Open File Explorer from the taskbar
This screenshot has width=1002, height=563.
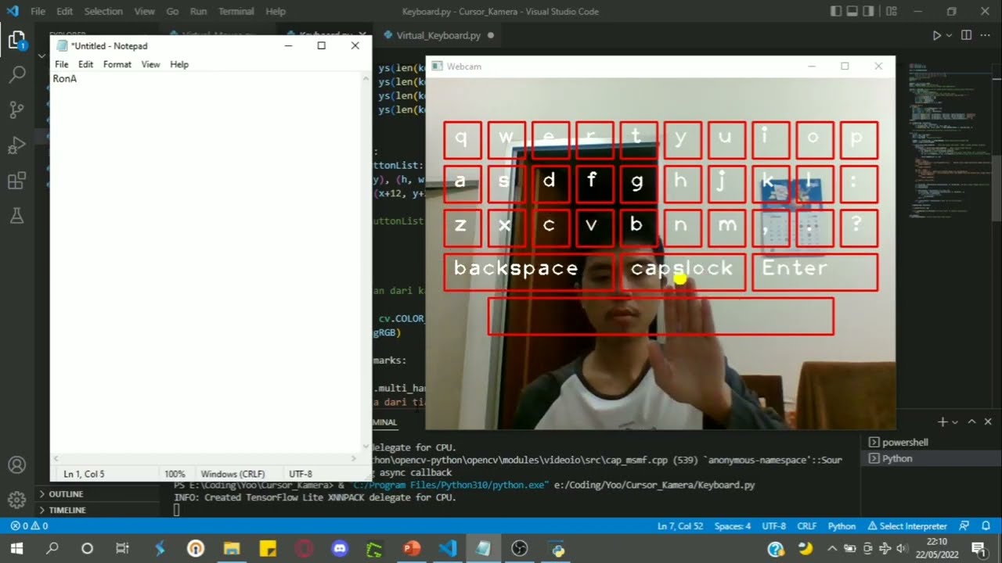click(x=232, y=549)
